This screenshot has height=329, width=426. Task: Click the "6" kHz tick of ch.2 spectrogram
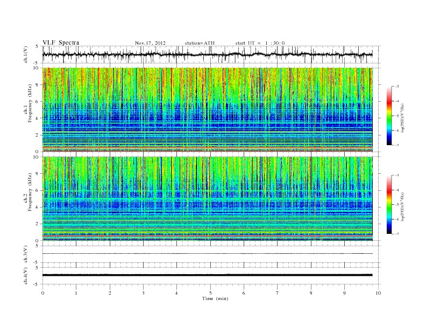pos(38,190)
